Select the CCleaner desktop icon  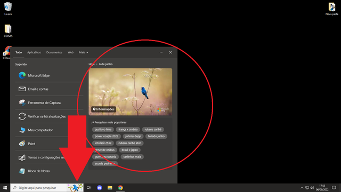[6, 53]
